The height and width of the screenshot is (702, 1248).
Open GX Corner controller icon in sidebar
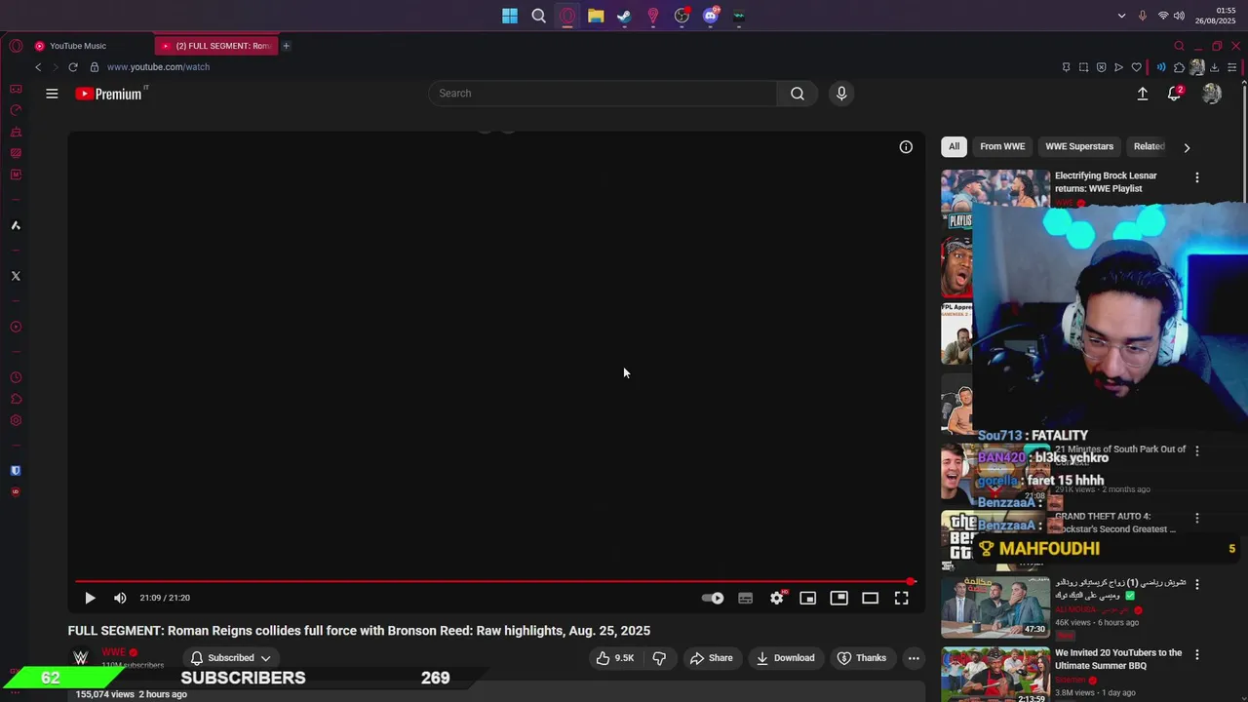16,89
